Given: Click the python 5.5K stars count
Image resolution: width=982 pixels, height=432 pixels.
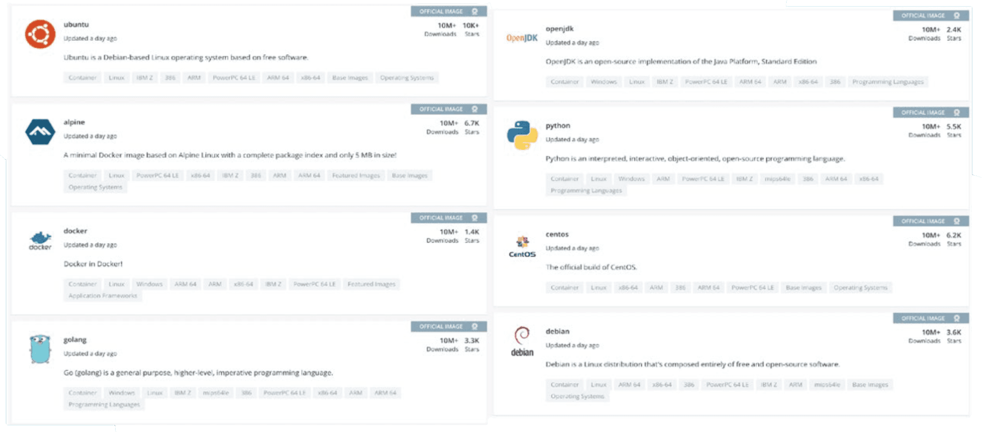Looking at the screenshot, I should click(953, 126).
